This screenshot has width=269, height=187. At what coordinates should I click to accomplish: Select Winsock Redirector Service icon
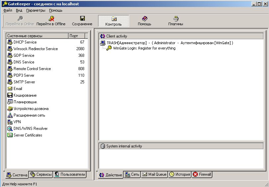click(10, 49)
